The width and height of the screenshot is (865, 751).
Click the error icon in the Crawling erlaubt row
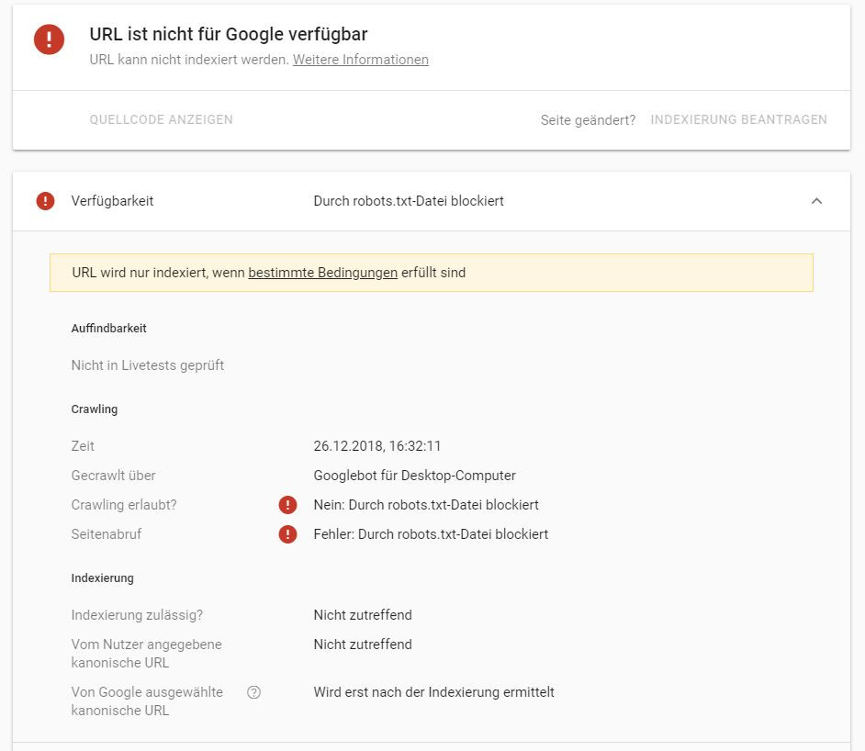287,505
